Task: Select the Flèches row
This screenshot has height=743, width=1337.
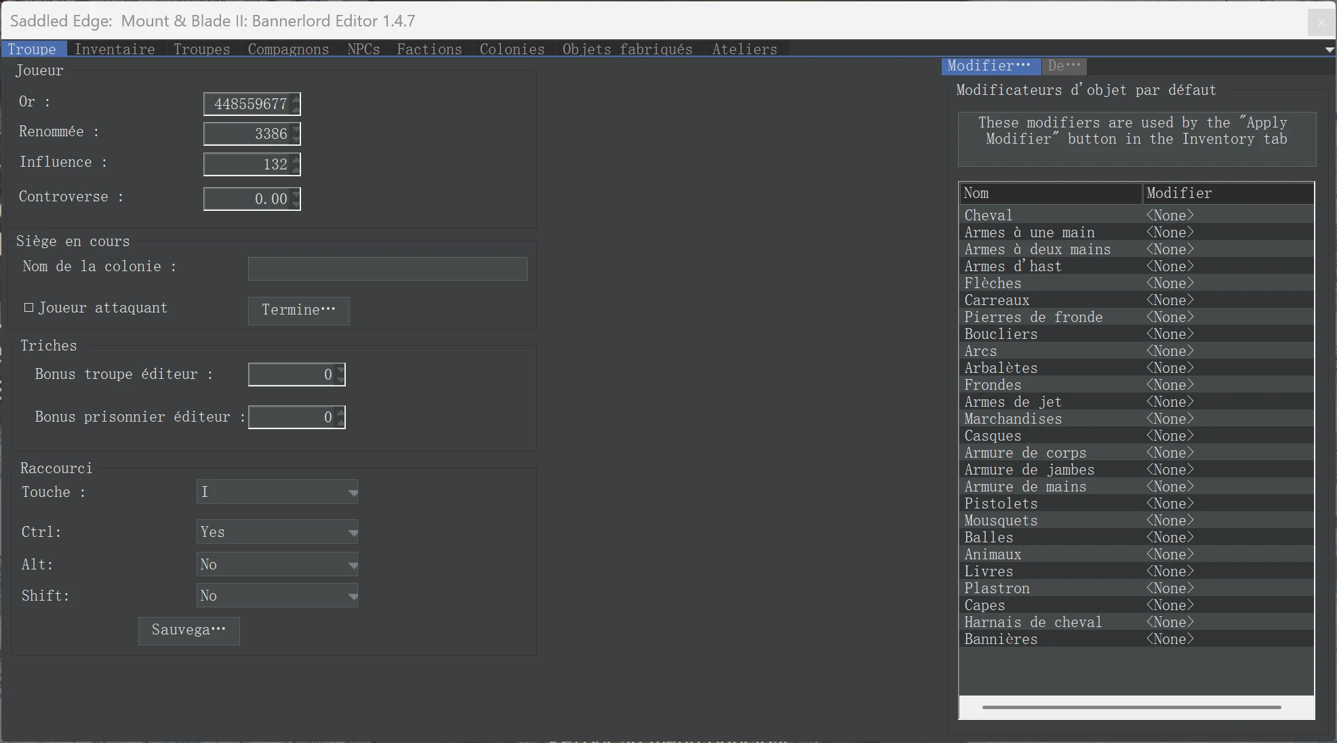Action: (x=1137, y=283)
